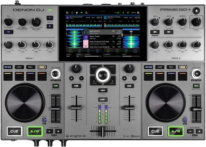
Task: Hit the blue third performance pad on Deck 2
Action: tap(171, 76)
